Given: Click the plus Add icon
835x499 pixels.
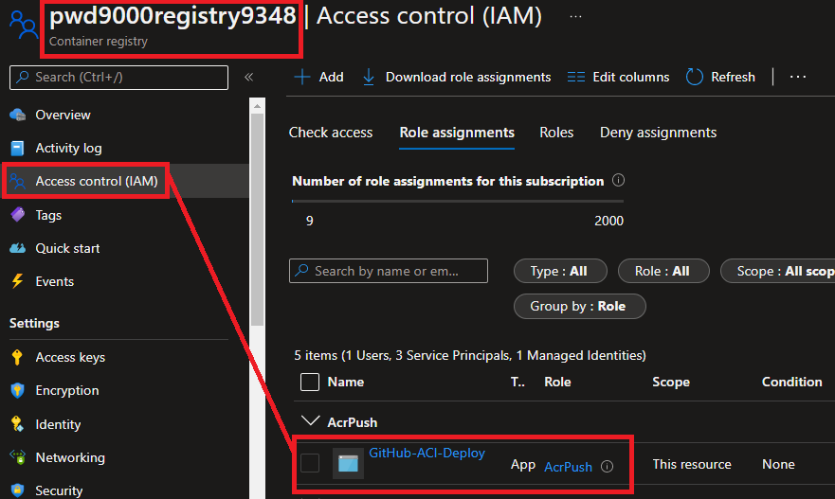Looking at the screenshot, I should [x=302, y=77].
